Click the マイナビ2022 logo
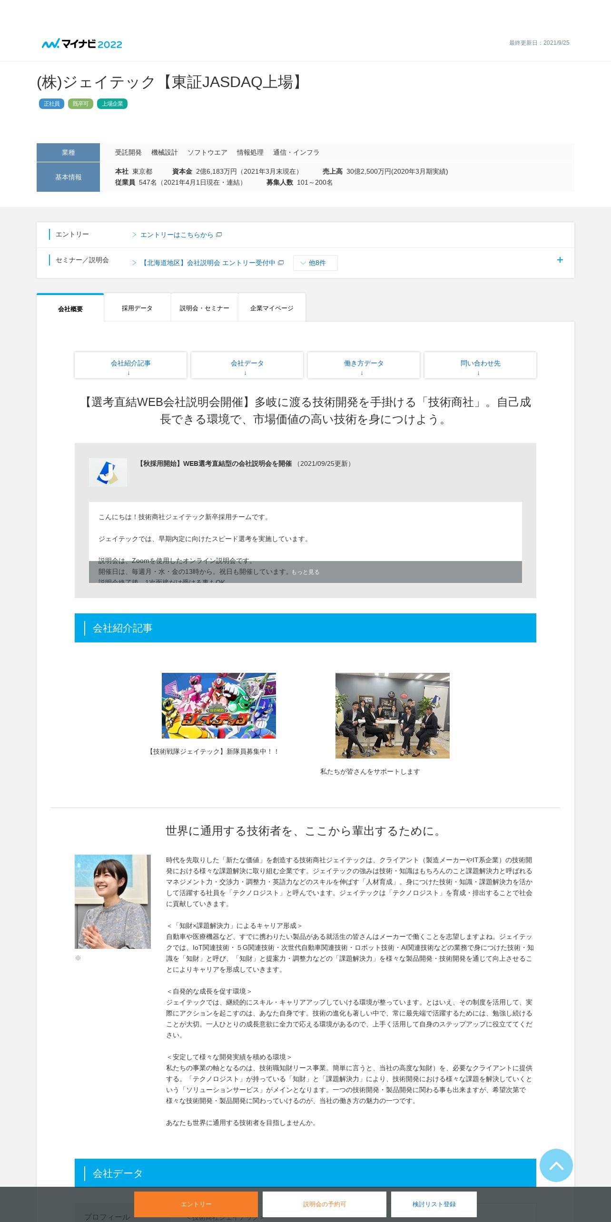The height and width of the screenshot is (1222, 611). point(82,44)
